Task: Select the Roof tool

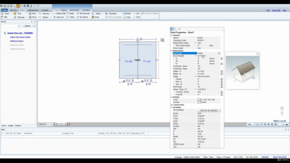Action: [x=18, y=14]
